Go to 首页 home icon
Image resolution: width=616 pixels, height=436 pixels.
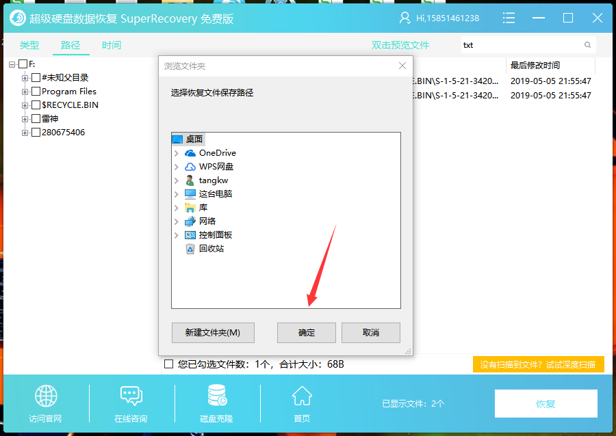point(302,396)
